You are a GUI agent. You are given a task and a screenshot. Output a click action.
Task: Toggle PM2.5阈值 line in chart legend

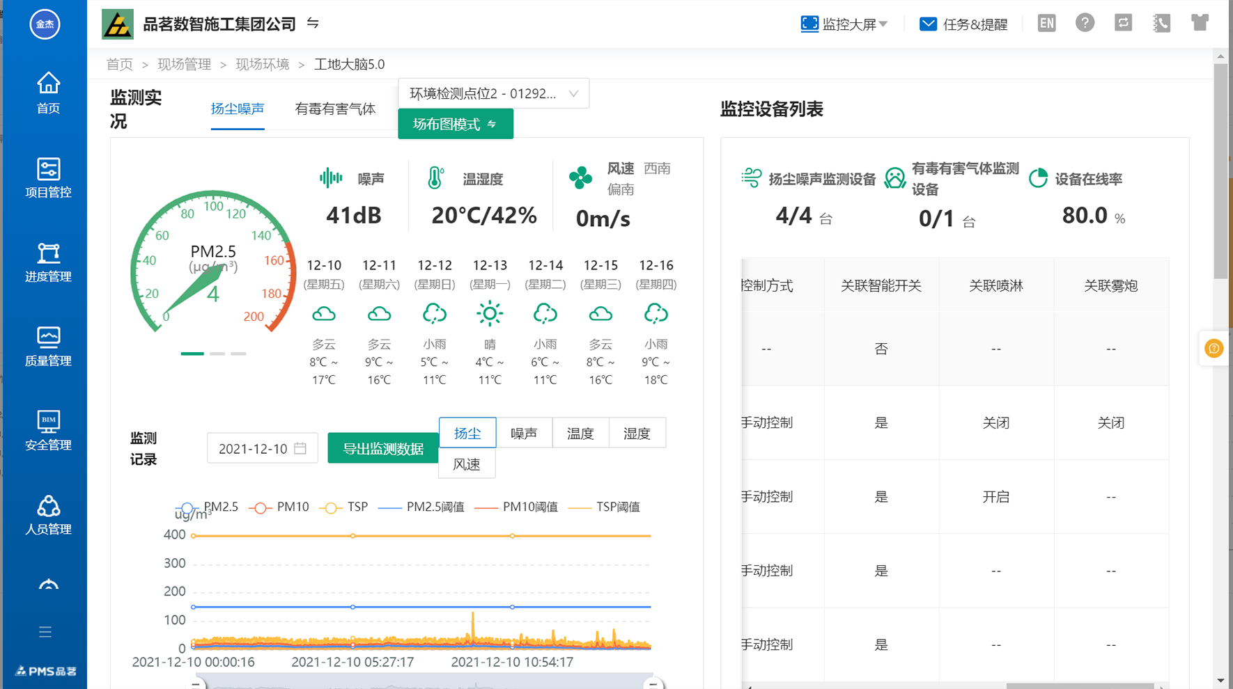tap(421, 507)
